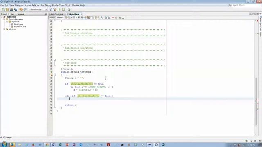This screenshot has width=262, height=147.
Task: Select BigInt.java in the project tree
Action: coord(18,24)
